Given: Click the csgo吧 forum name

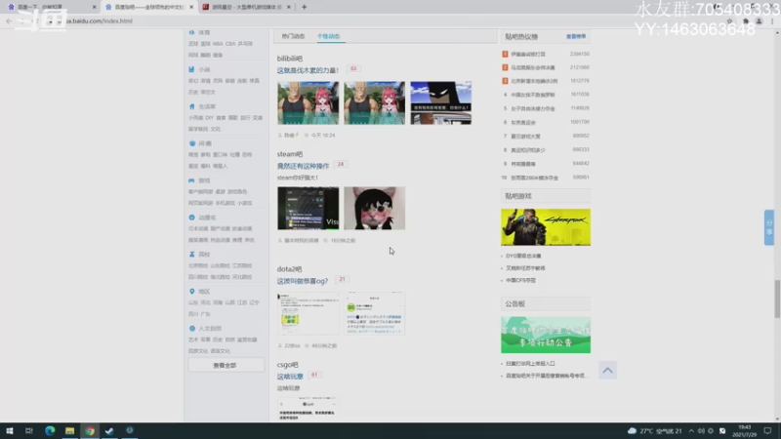Looking at the screenshot, I should tap(287, 364).
